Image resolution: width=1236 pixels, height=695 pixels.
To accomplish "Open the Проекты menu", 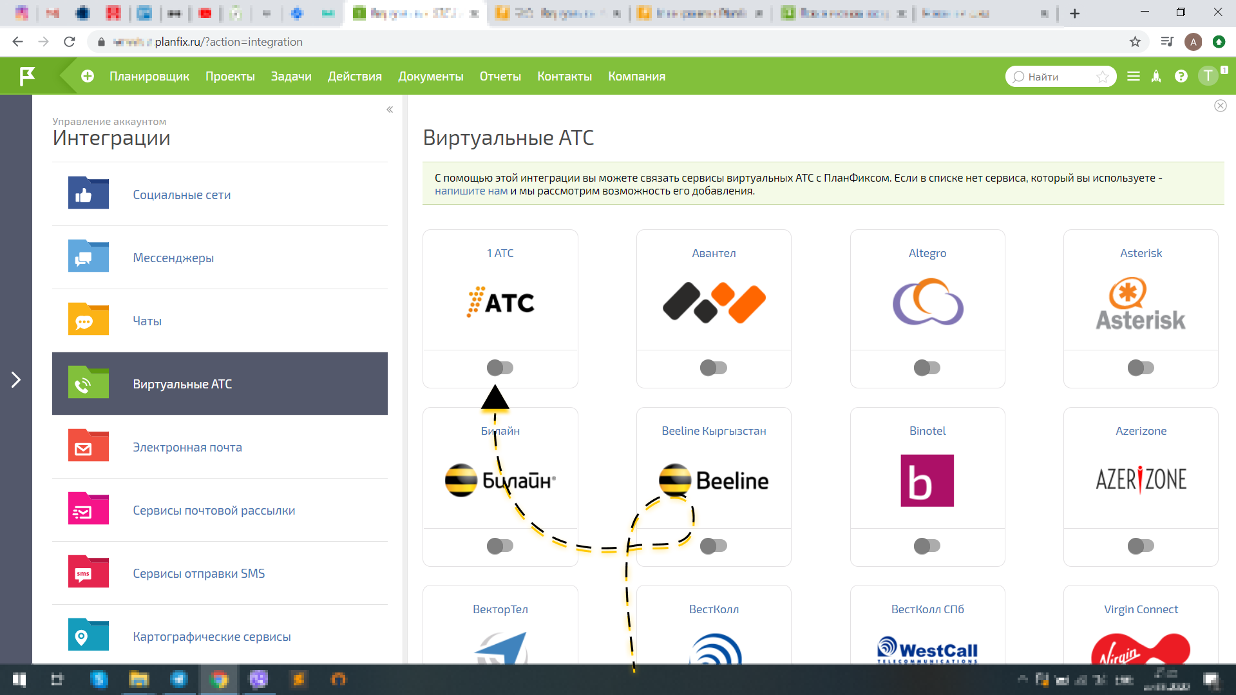I will click(x=229, y=76).
